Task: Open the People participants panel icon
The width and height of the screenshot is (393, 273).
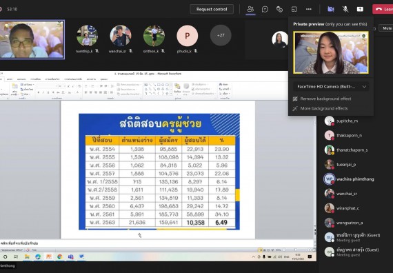Action: click(250, 9)
